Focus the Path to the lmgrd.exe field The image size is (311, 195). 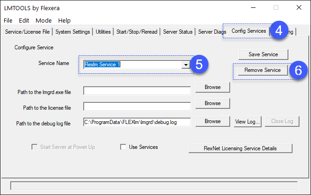[137, 90]
